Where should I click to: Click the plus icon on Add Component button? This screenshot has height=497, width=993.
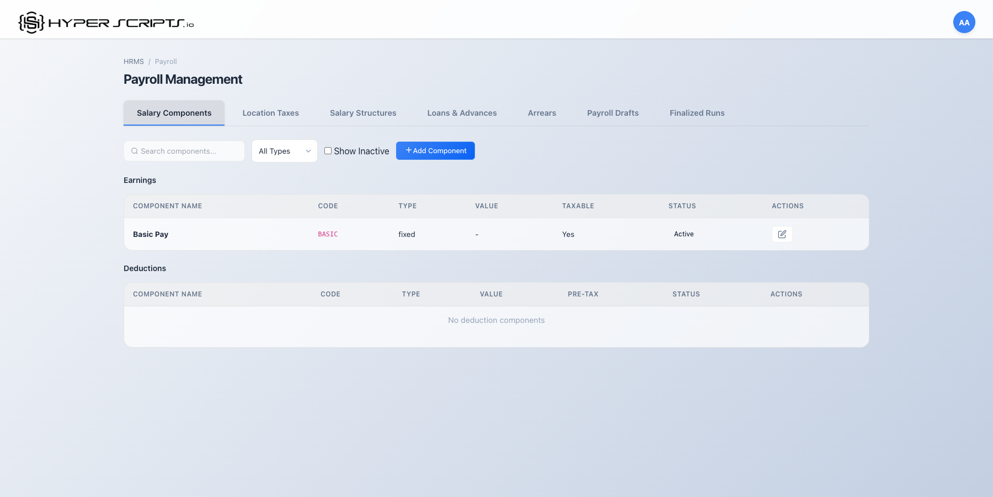pos(408,150)
